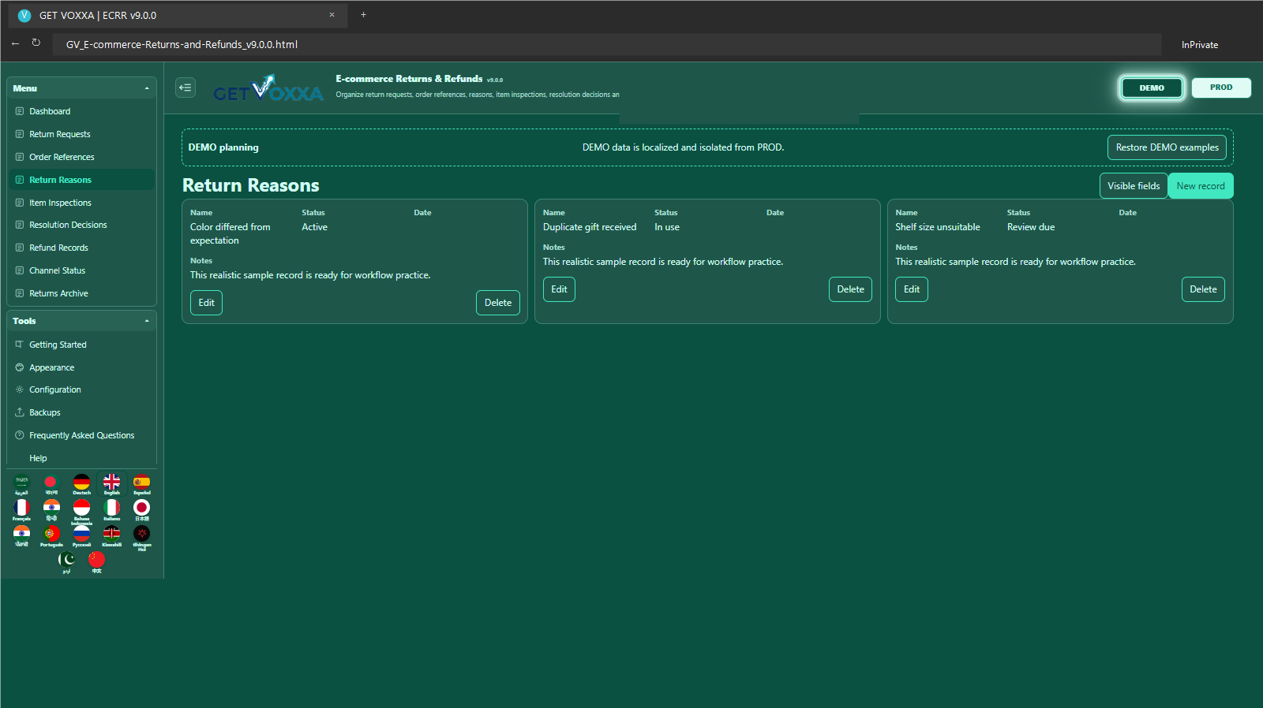
Task: Select the Hindi language flag
Action: tap(51, 510)
